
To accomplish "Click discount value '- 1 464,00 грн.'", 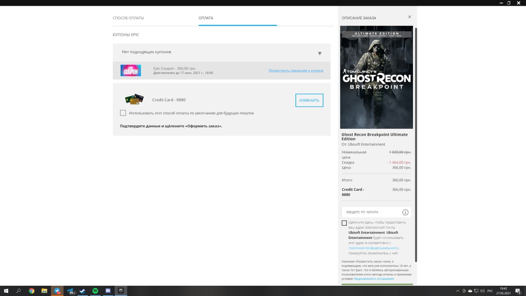I will pos(399,162).
